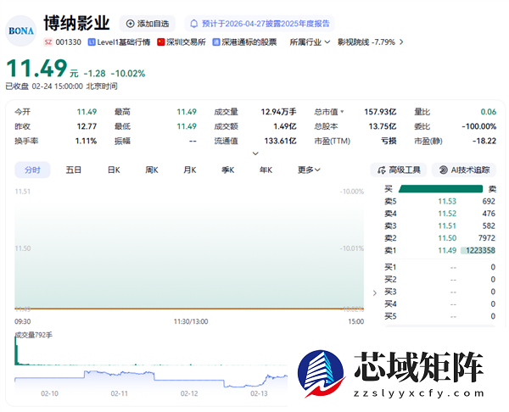This screenshot has height=412, width=509.
Task: Click the 02-12 date in mini timeline
Action: point(189,393)
